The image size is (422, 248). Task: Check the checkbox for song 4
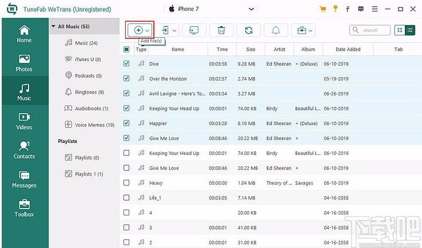(x=126, y=213)
